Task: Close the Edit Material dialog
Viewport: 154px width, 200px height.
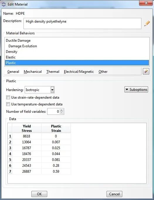Action: tap(146, 3)
